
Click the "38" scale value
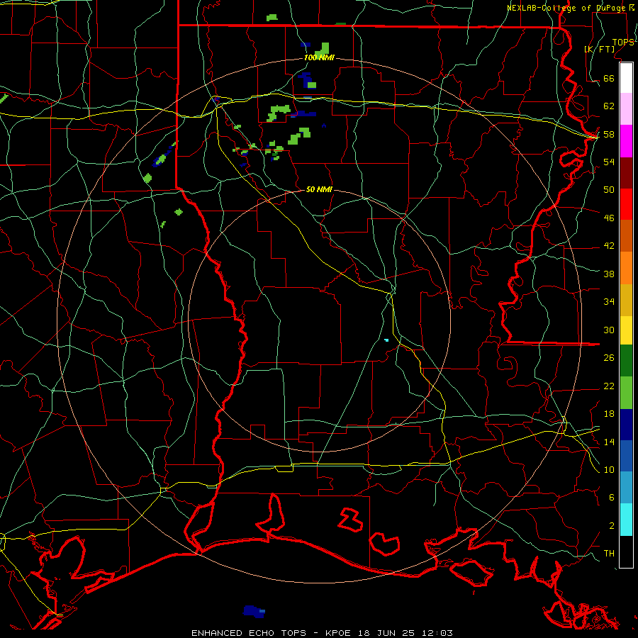tap(609, 274)
